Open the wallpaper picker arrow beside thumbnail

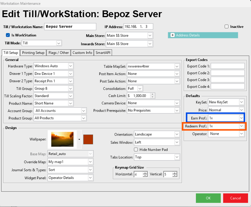(x=79, y=139)
